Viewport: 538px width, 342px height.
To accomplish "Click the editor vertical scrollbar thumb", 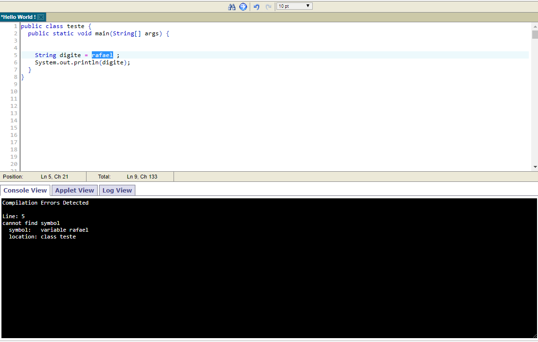I will (x=535, y=35).
